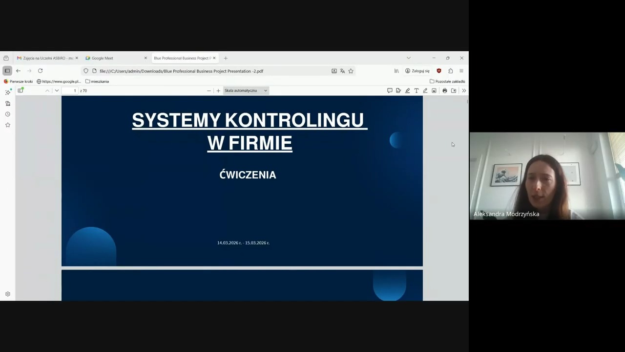
Task: Toggle the Firefox sidebar button
Action: 7,71
